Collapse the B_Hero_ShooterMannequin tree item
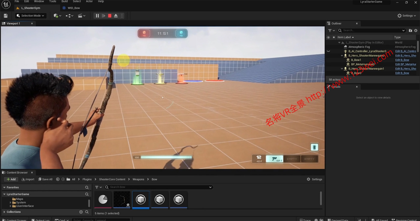The image size is (420, 221). point(341,55)
